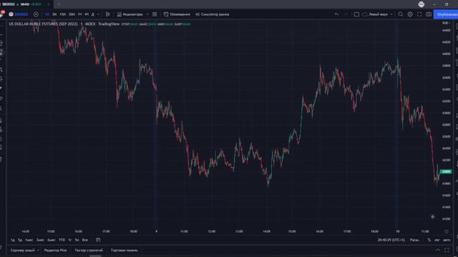Open the Тестер стратегий tab
Image resolution: width=458 pixels, height=257 pixels.
(x=89, y=250)
